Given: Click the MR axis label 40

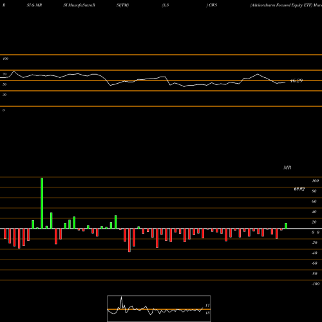Looking at the screenshot, I should click(x=314, y=212).
